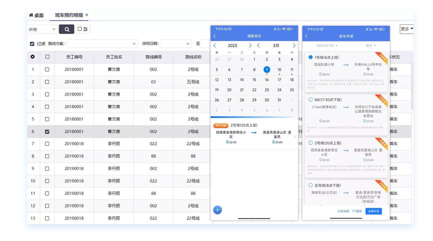Screen dimensions: 433x241
Task: Open the 所有 dropdown
Action: click(x=42, y=29)
